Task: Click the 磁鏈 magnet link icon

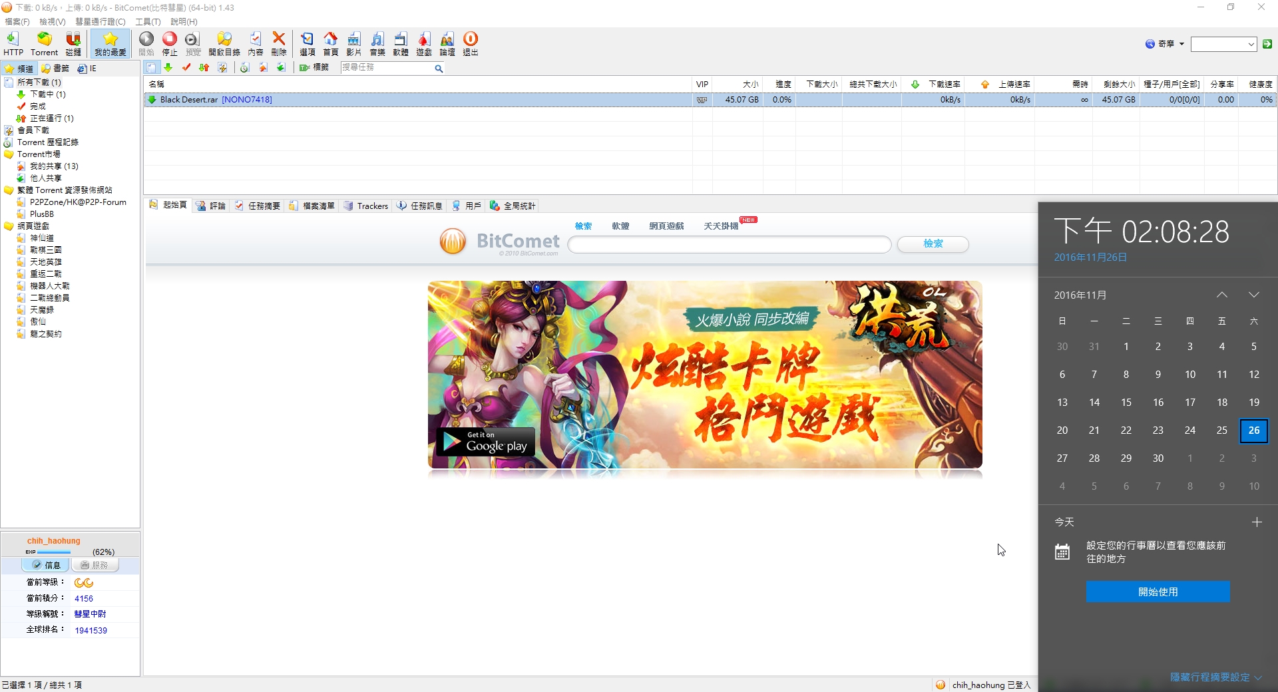Action: 73,44
